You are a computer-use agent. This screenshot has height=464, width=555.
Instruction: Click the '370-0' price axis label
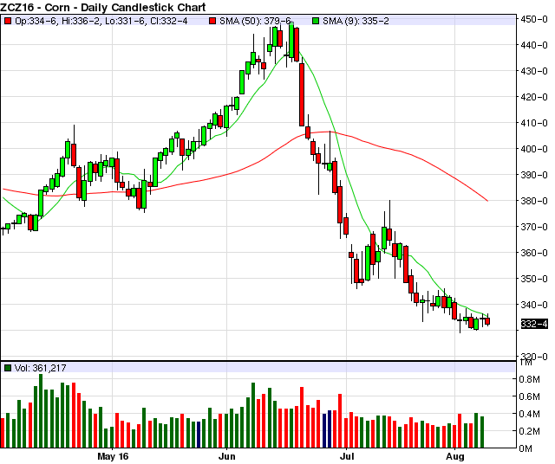click(x=534, y=227)
